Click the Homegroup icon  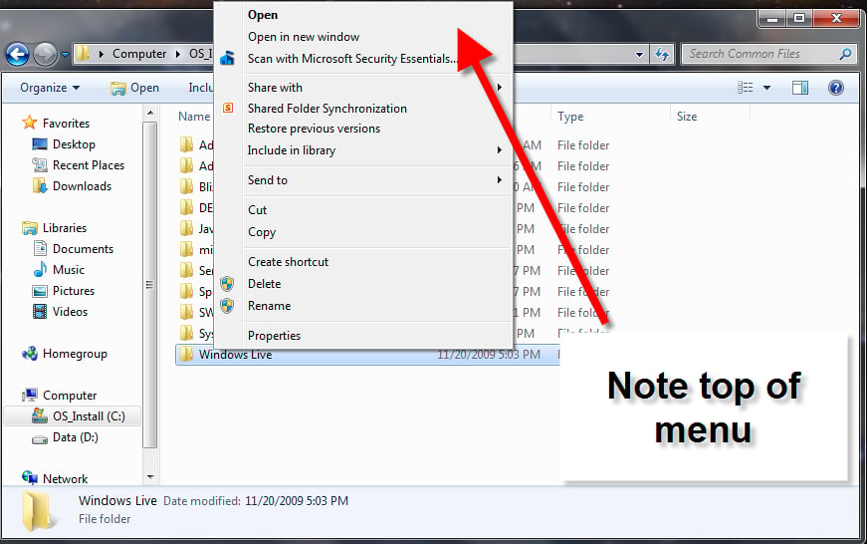click(29, 353)
